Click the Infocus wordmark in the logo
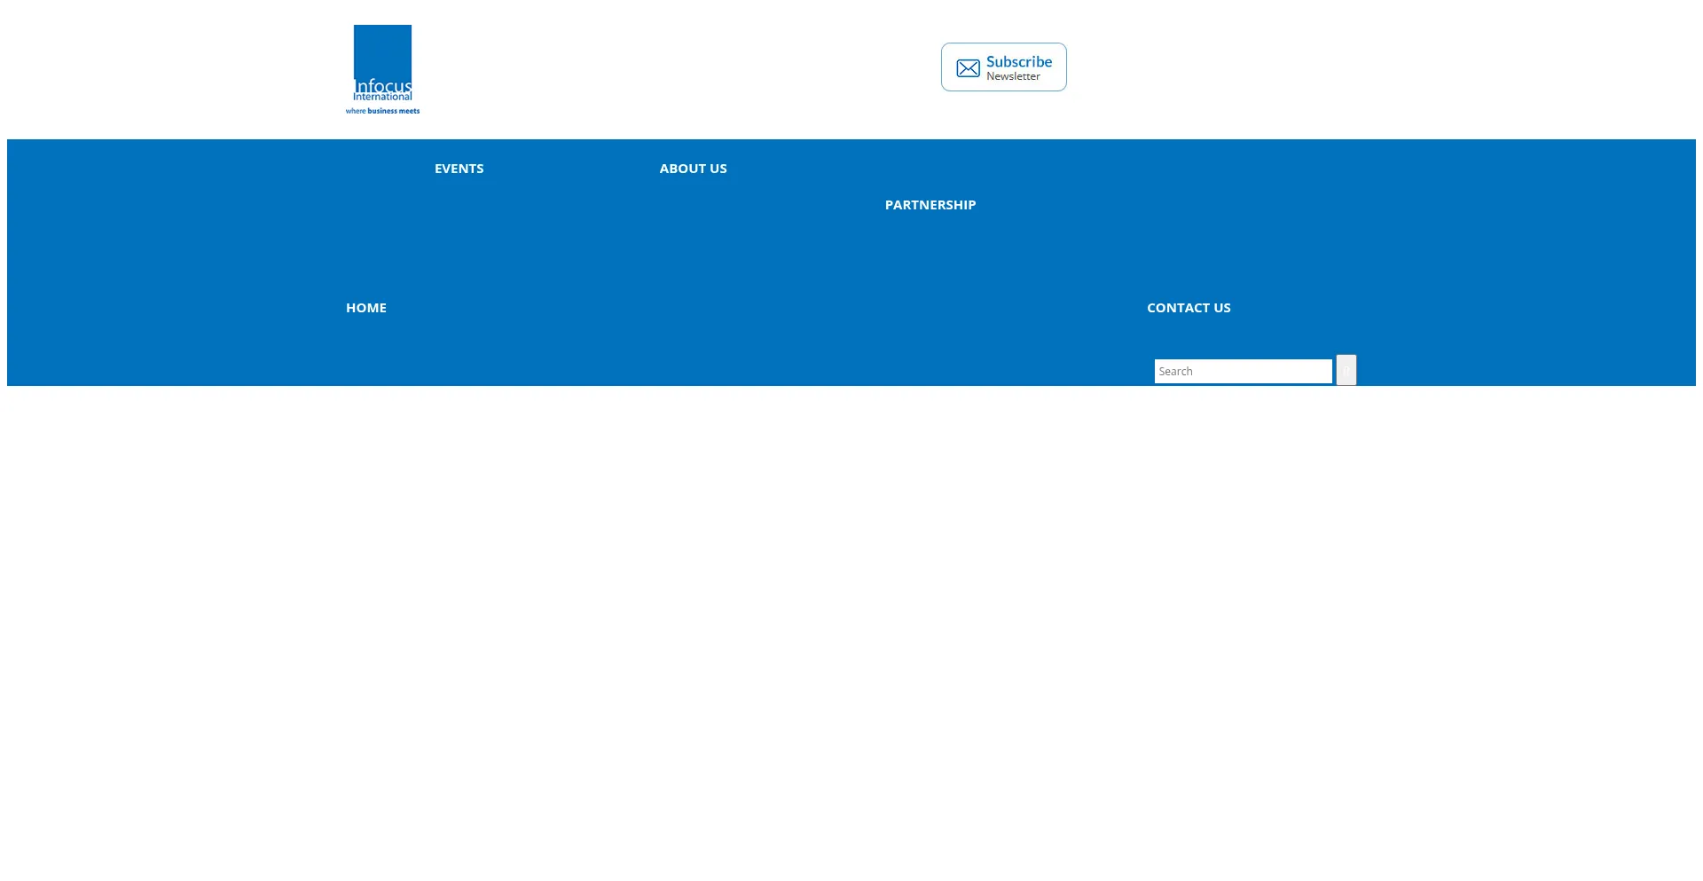This screenshot has height=881, width=1703. 382,85
